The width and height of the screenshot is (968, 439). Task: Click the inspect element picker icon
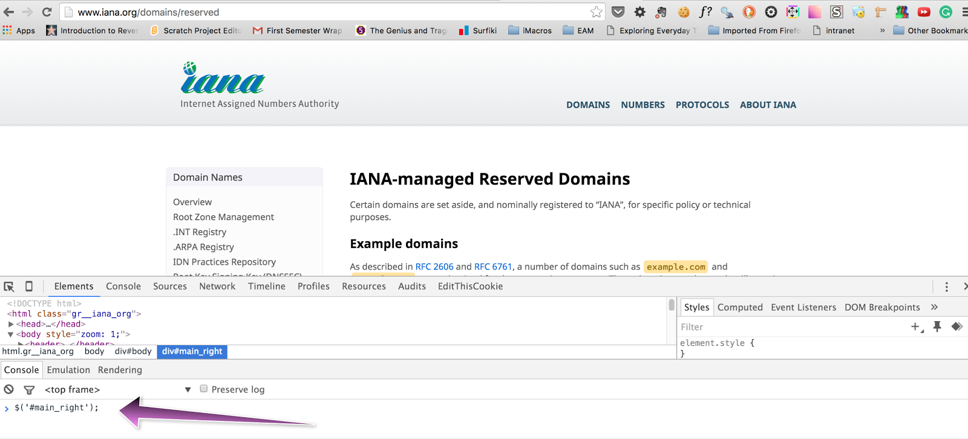pyautogui.click(x=9, y=287)
